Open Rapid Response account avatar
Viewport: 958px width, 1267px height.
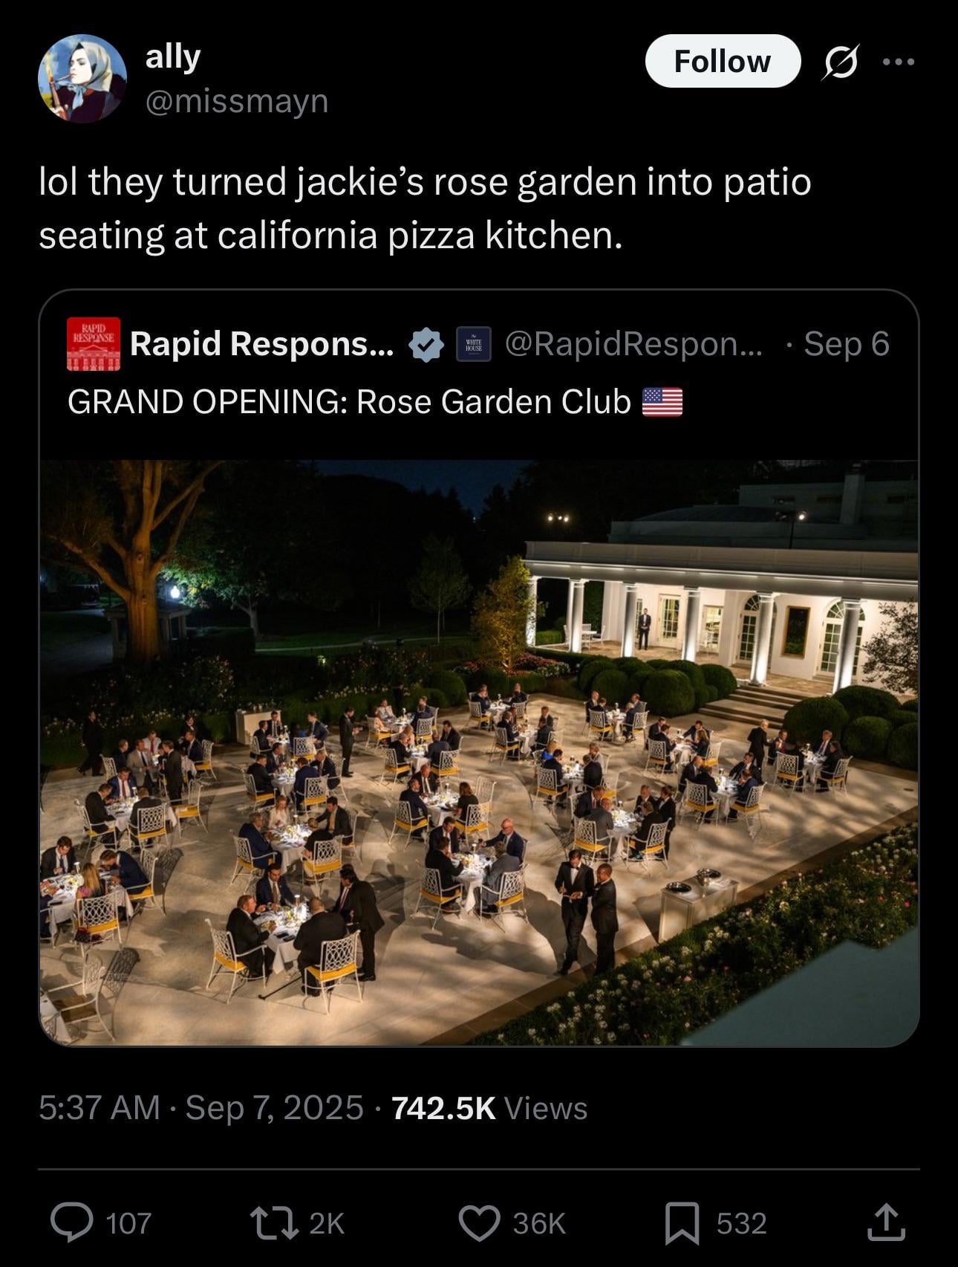point(93,344)
